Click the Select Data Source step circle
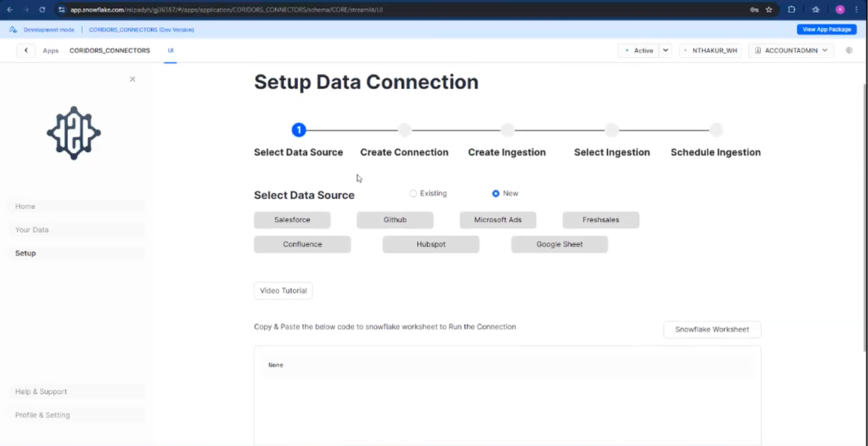 point(299,130)
